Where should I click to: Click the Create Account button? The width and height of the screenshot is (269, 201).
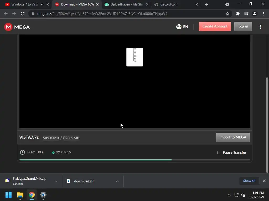coord(215,26)
